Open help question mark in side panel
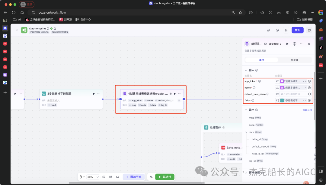 [294, 44]
